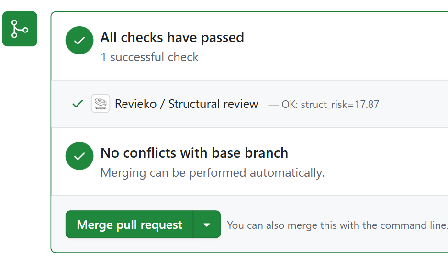Click the "struct_risk=17.87" value
This screenshot has height=257, width=448.
(340, 104)
